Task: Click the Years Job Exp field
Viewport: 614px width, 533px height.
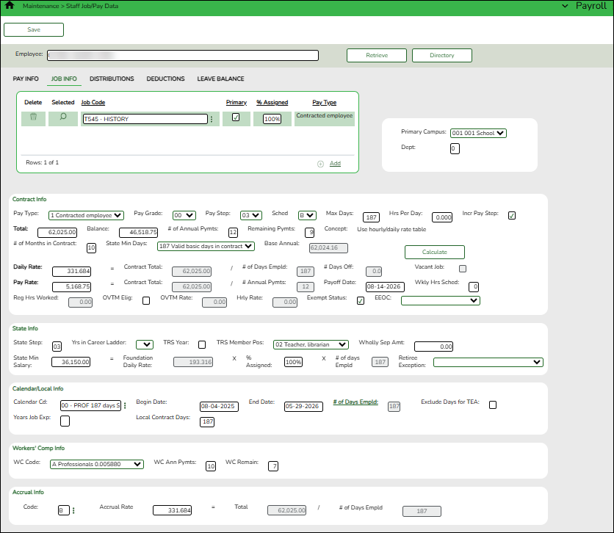Action: [65, 421]
